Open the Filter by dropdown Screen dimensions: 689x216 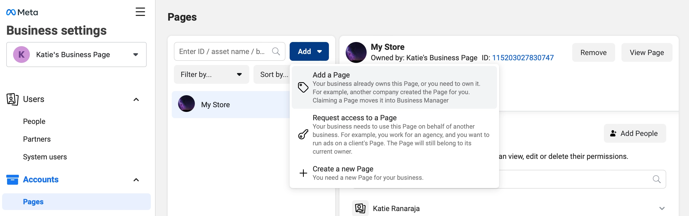pyautogui.click(x=211, y=75)
